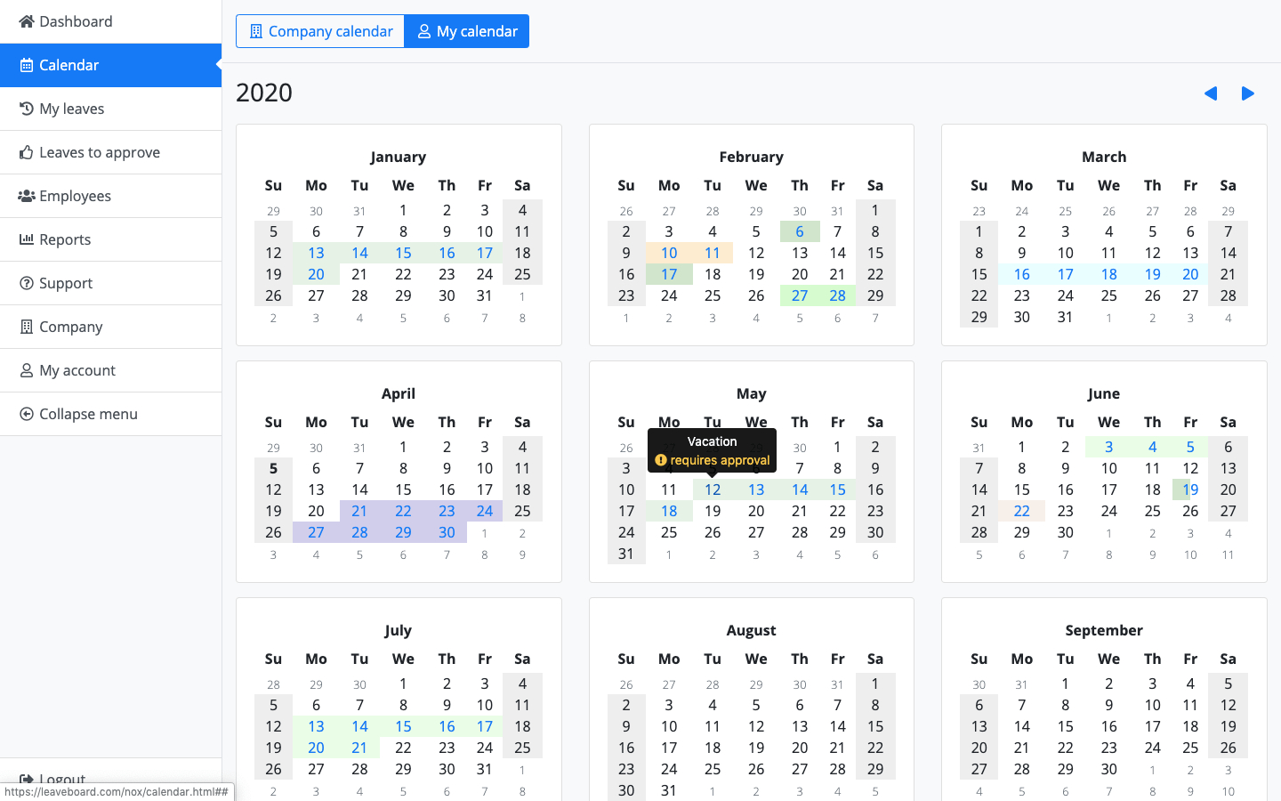Click the requires approval warning icon in tooltip

pos(661,460)
